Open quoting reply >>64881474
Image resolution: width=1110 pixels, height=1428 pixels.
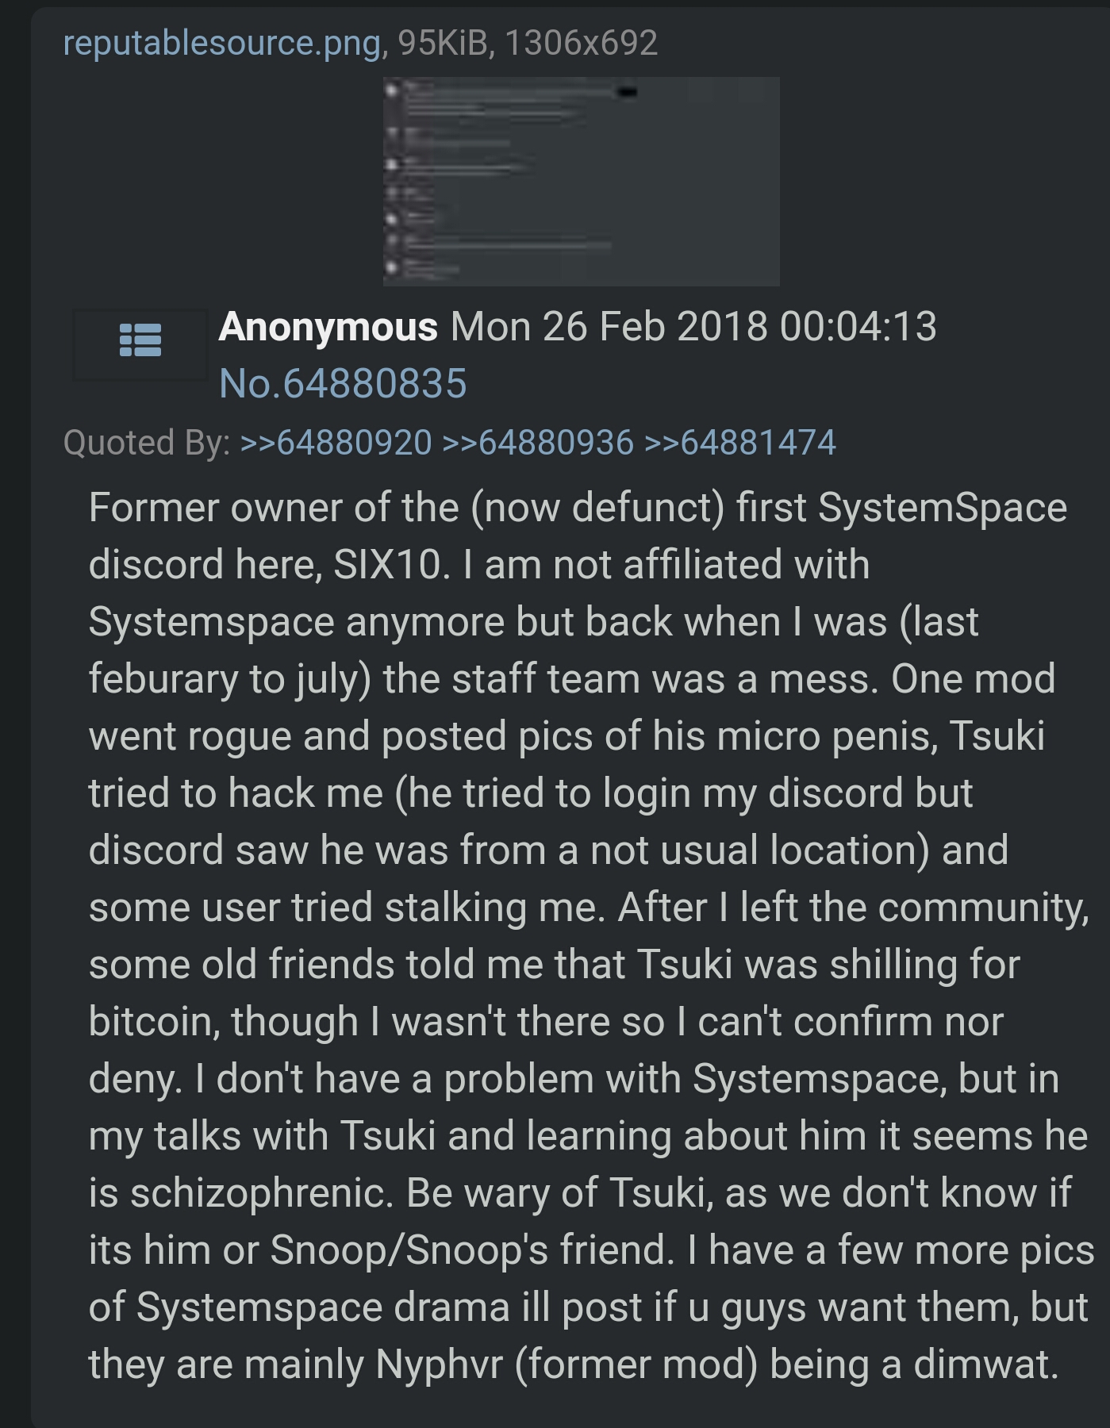pos(739,443)
